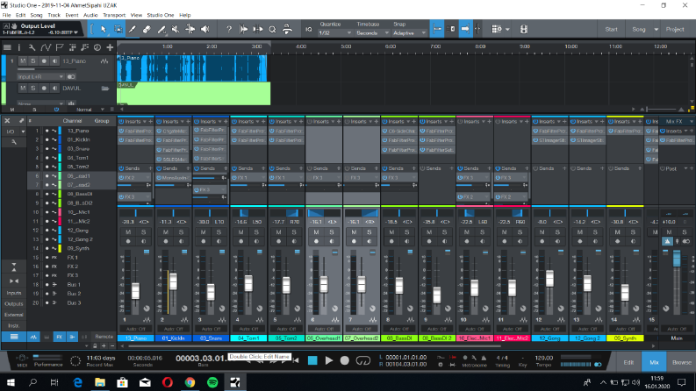Toggle the FX channels view button

[59, 337]
